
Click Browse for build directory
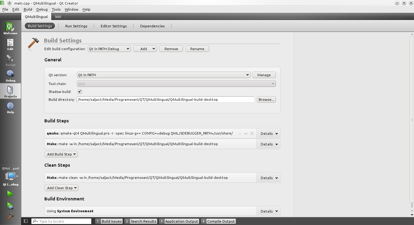(x=266, y=99)
